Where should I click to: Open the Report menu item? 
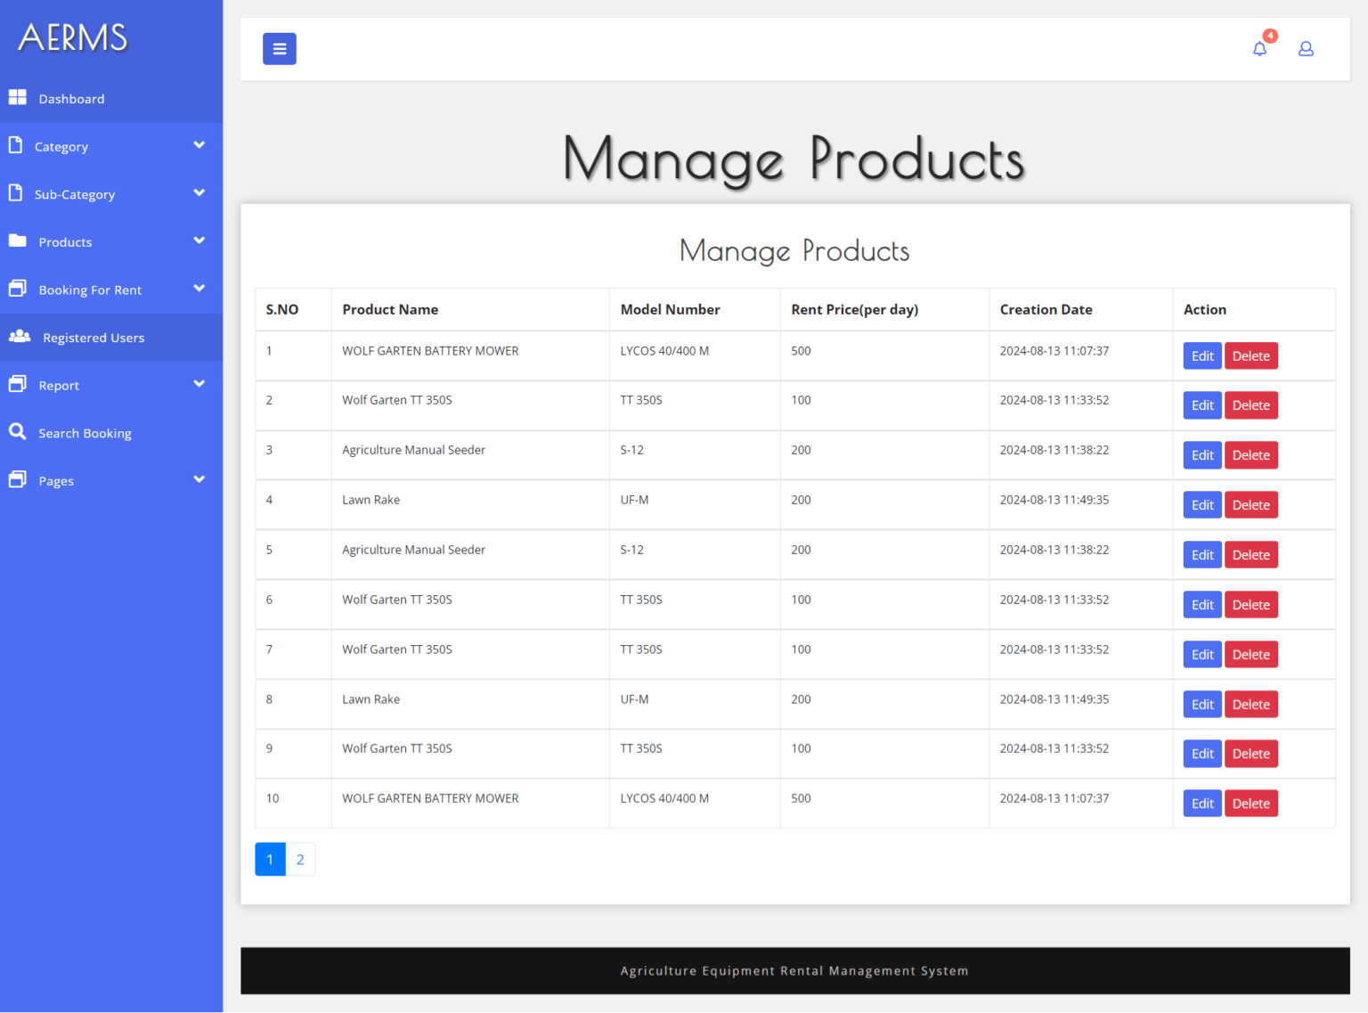(111, 385)
